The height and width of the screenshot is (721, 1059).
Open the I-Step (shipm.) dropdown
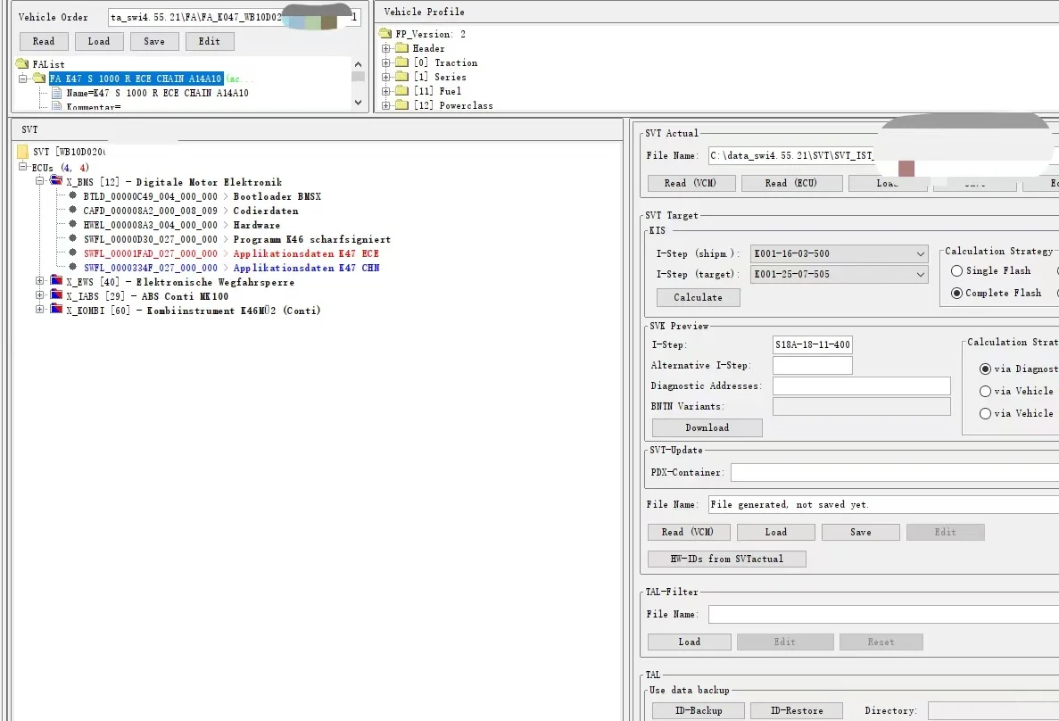click(x=920, y=254)
